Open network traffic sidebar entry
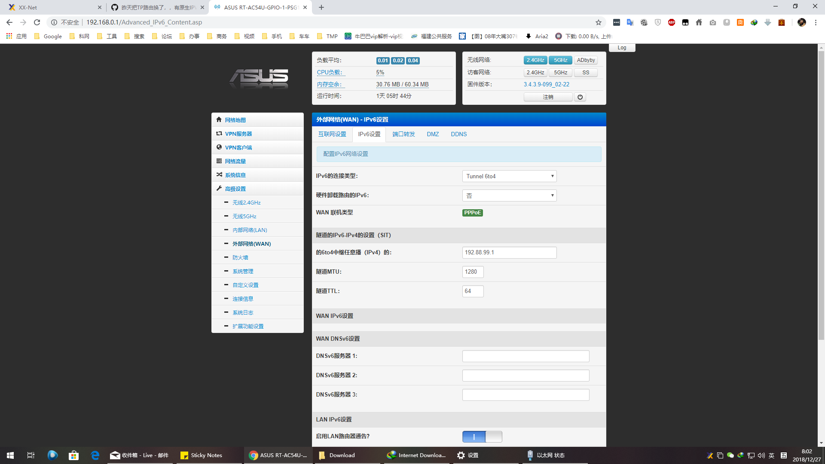Viewport: 825px width, 464px height. [x=235, y=161]
